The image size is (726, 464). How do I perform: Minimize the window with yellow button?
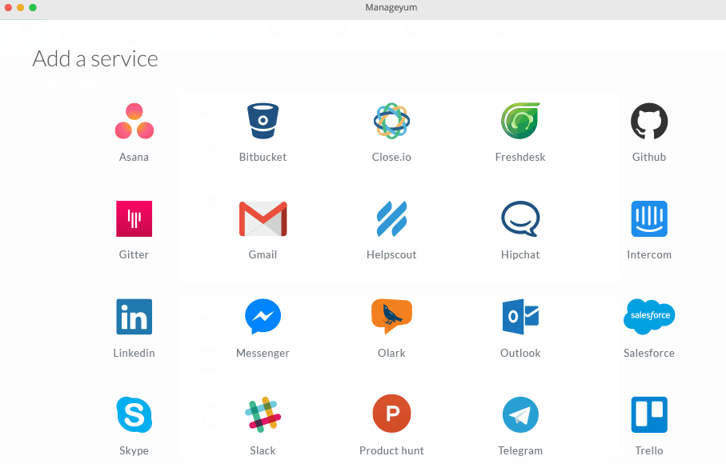[20, 7]
